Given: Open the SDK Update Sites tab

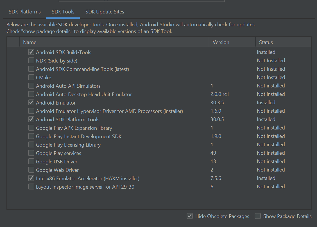Looking at the screenshot, I should 105,12.
